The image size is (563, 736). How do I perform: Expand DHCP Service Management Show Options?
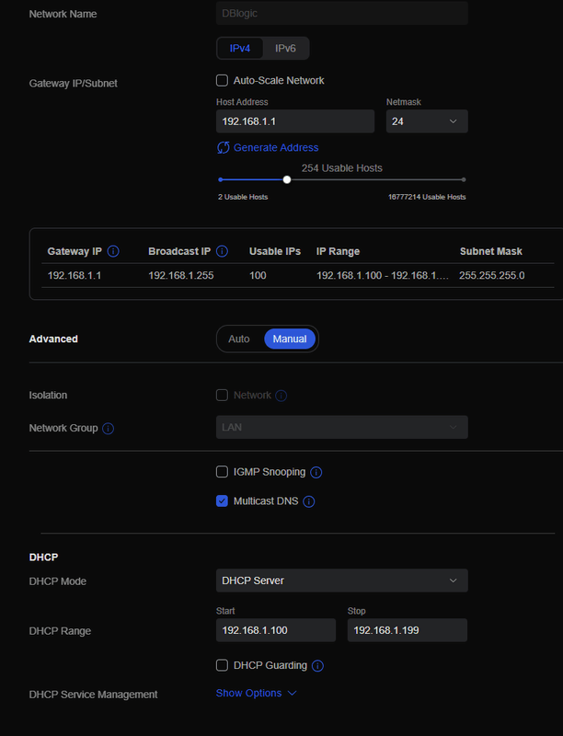pyautogui.click(x=256, y=693)
